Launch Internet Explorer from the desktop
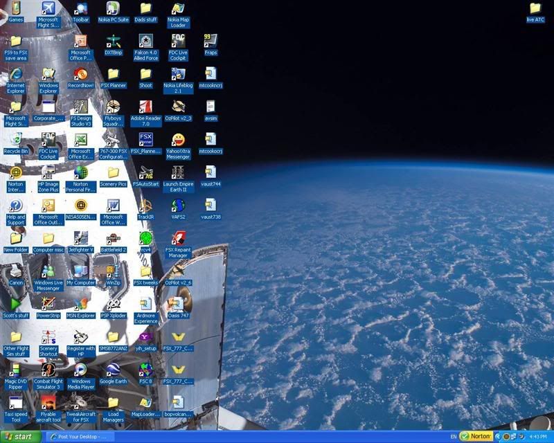Image resolution: width=554 pixels, height=443 pixels. tap(15, 75)
